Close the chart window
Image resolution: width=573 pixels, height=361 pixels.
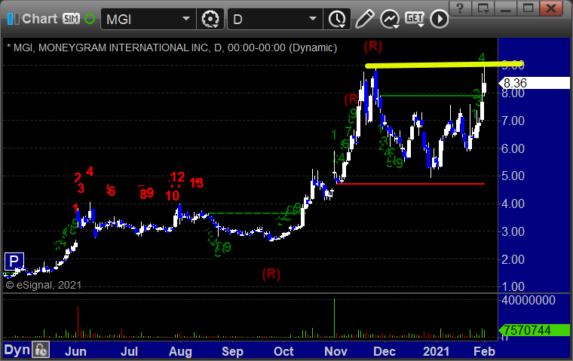550,8
